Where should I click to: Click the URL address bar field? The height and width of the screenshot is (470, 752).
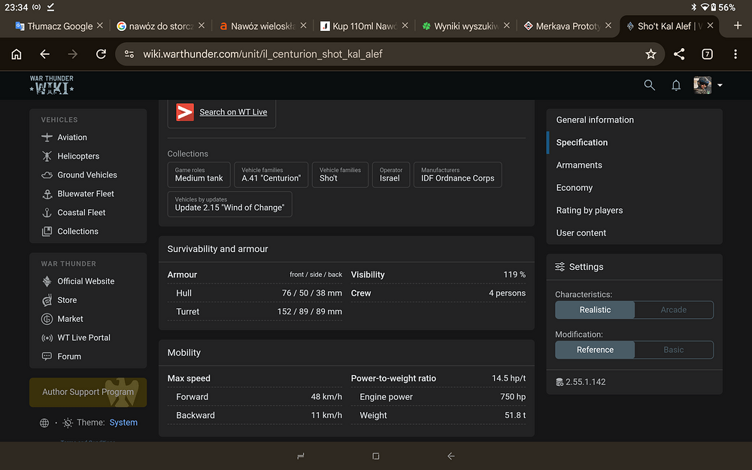coord(390,54)
